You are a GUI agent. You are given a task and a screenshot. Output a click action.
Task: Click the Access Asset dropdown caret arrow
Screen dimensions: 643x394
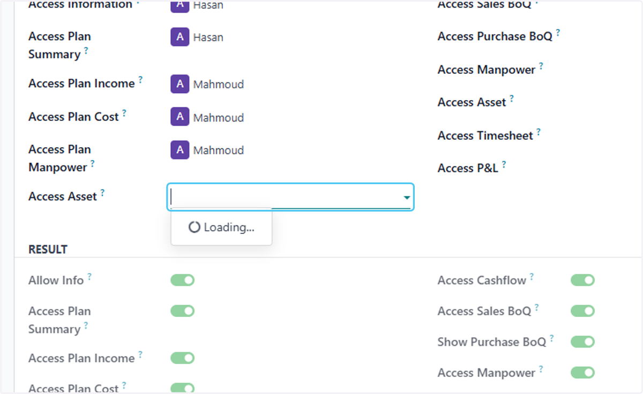407,198
